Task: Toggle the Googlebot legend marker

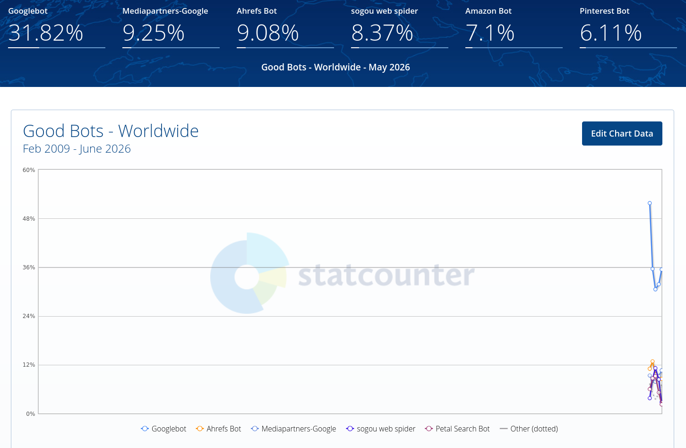Action: 145,429
